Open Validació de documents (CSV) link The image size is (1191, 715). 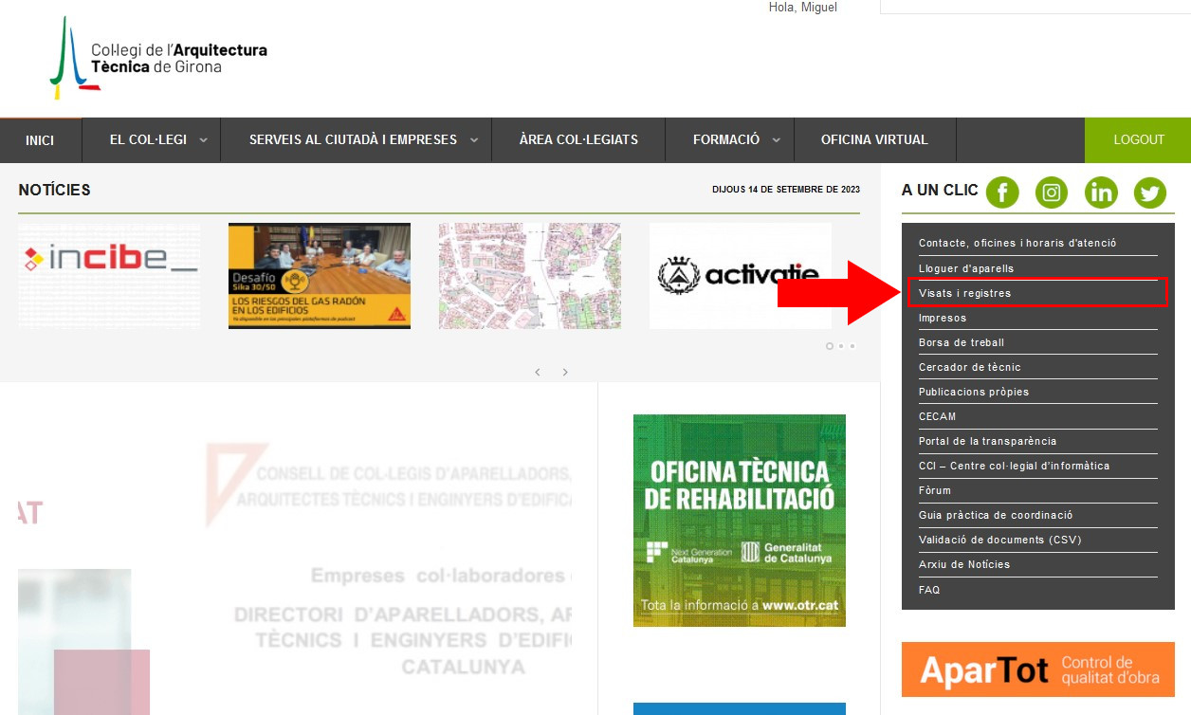pyautogui.click(x=999, y=540)
